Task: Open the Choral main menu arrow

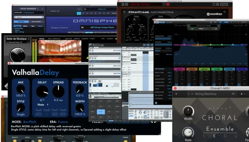Action: coord(176,94)
